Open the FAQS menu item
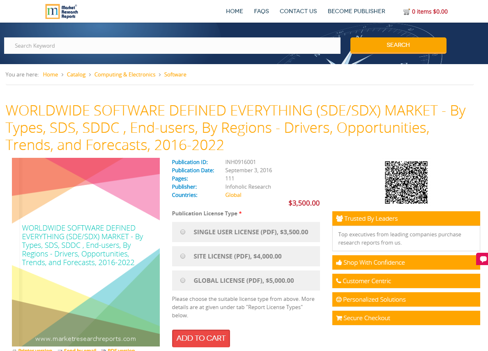Image resolution: width=488 pixels, height=351 pixels. pos(261,11)
